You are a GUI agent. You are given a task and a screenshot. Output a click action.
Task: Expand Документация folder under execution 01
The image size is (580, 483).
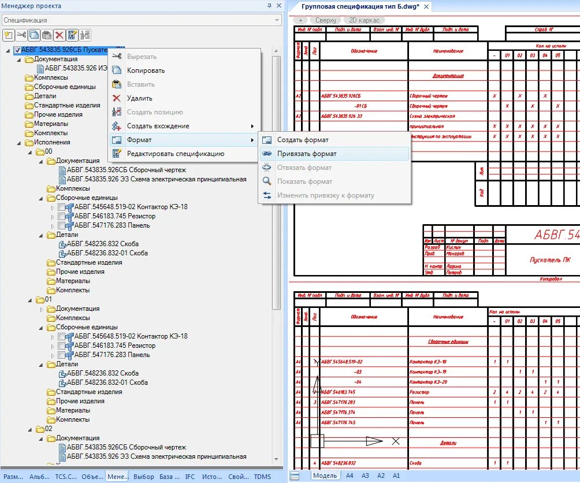tap(42, 309)
